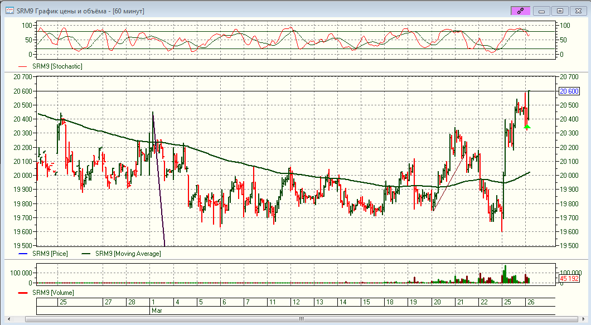Viewport: 591px width, 325px height.
Task: Click the green up-arrow marker on the price chart
Action: point(527,127)
